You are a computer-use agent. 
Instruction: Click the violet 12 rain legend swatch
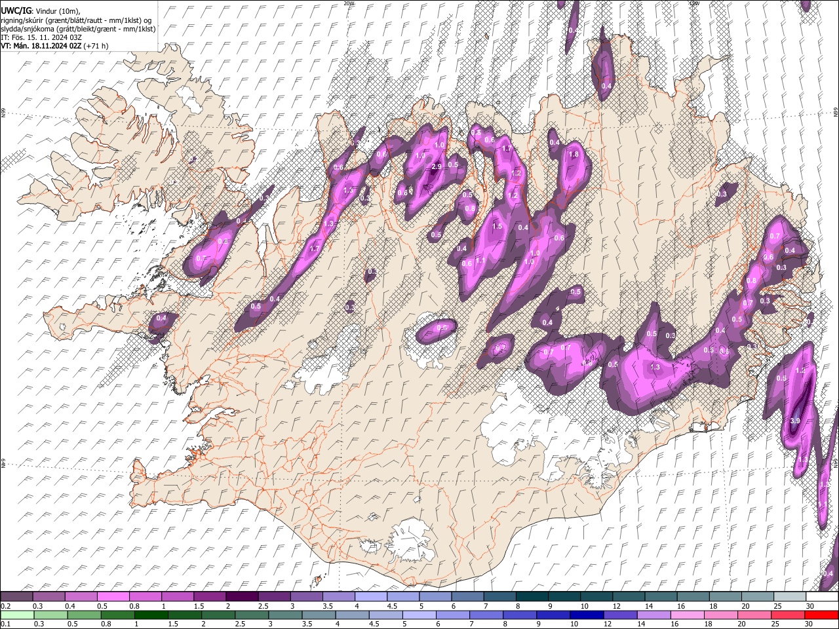[620, 615]
